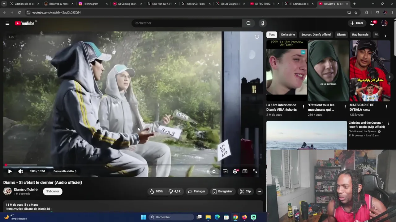Click the Partager share button
The width and height of the screenshot is (396, 222).
[196, 191]
